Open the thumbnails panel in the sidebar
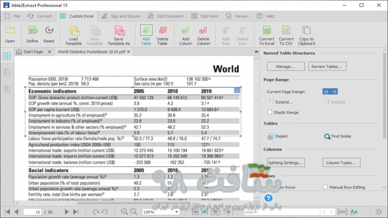Screen dimensions: 388x218 pos(7,56)
